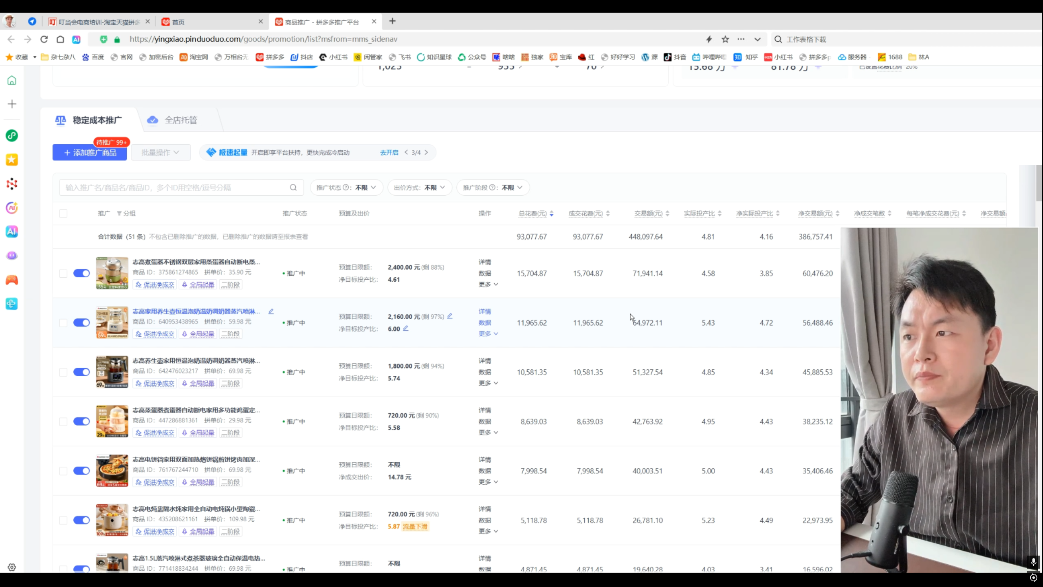
Task: Toggle off promotion for 志高煮蛋器 product
Action: [x=81, y=273]
